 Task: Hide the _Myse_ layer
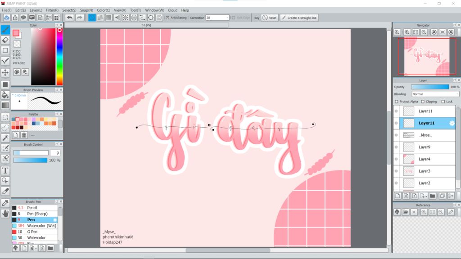396,135
